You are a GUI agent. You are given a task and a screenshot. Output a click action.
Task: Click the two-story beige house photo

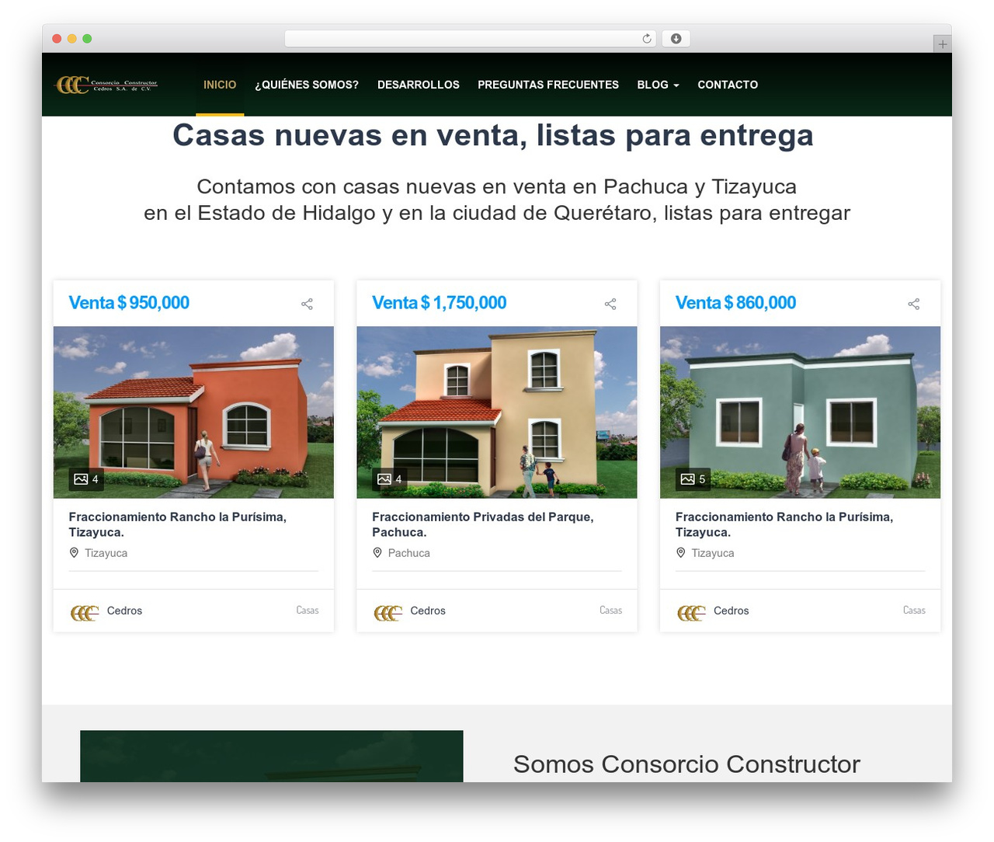(x=497, y=412)
